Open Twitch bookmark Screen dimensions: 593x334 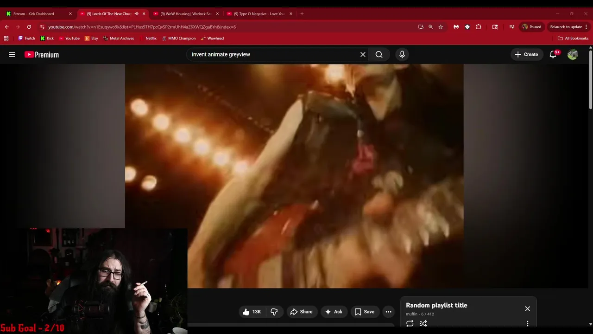click(x=26, y=39)
